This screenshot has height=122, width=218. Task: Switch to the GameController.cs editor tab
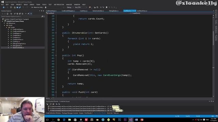(x=98, y=11)
